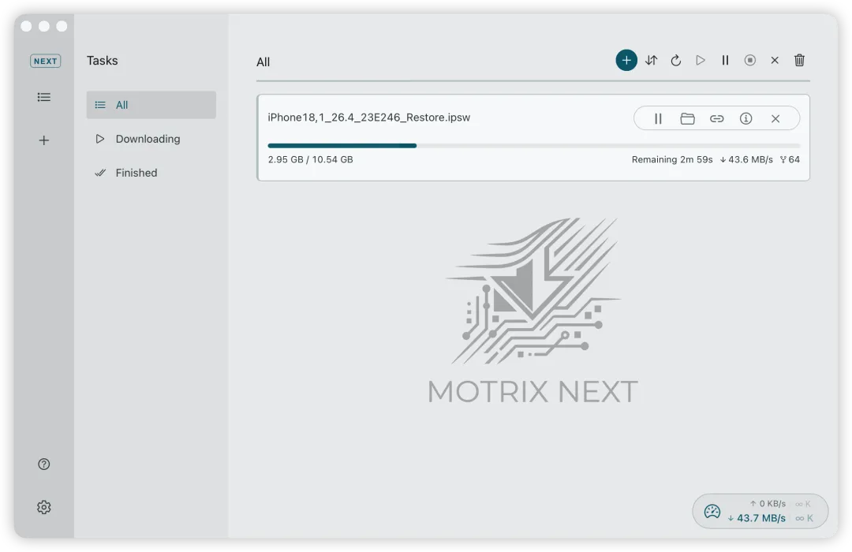
Task: Click the iPhone18,1_26.4_23E246_Restore.ipsw filename
Action: coord(369,117)
